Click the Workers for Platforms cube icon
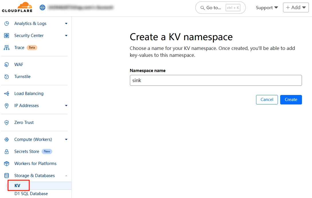Image resolution: width=312 pixels, height=198 pixels. pyautogui.click(x=7, y=164)
